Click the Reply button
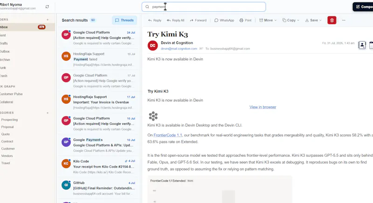373x203 pixels. (155, 20)
